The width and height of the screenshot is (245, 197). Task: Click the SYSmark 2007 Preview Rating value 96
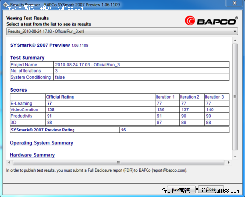(x=123, y=130)
